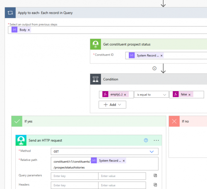
Task: Click Headers Enter value field
Action: pos(122,185)
